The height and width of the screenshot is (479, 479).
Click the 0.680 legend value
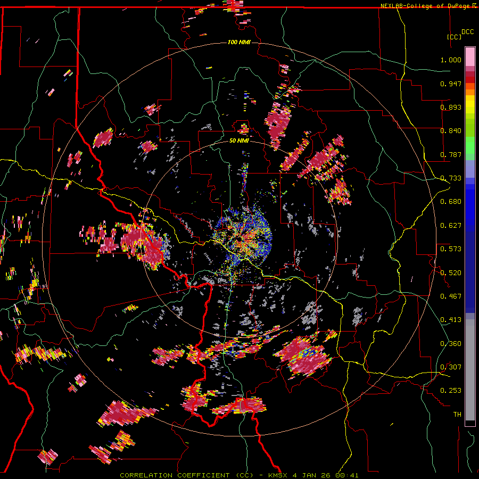pos(451,202)
